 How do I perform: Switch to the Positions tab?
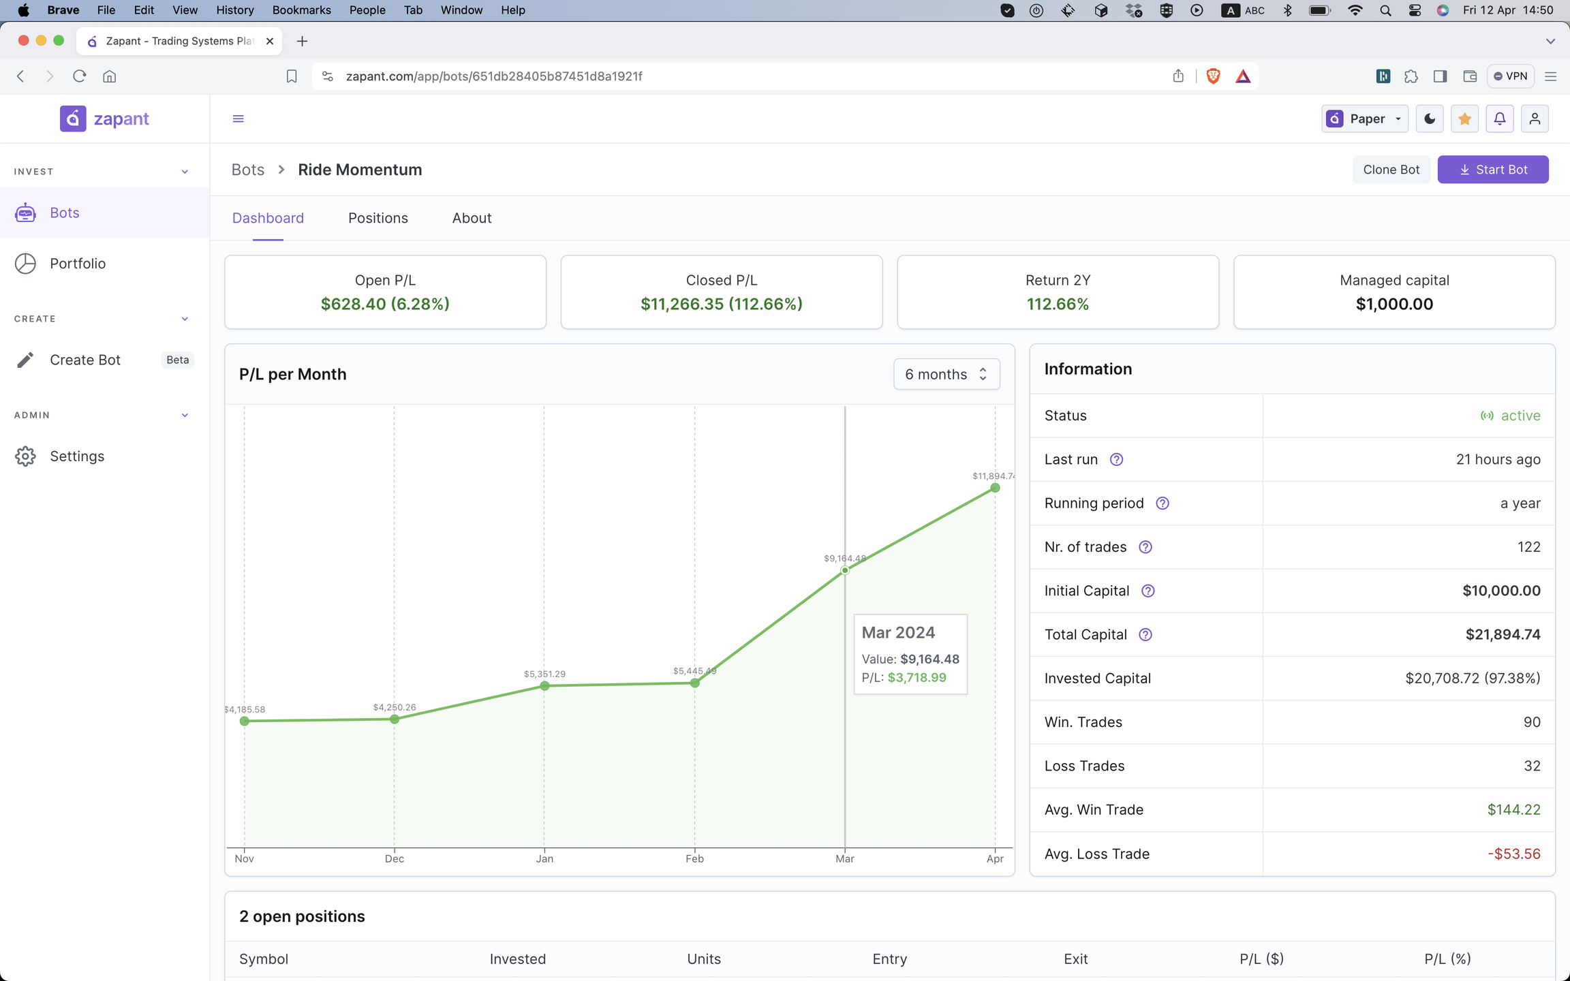pos(378,218)
